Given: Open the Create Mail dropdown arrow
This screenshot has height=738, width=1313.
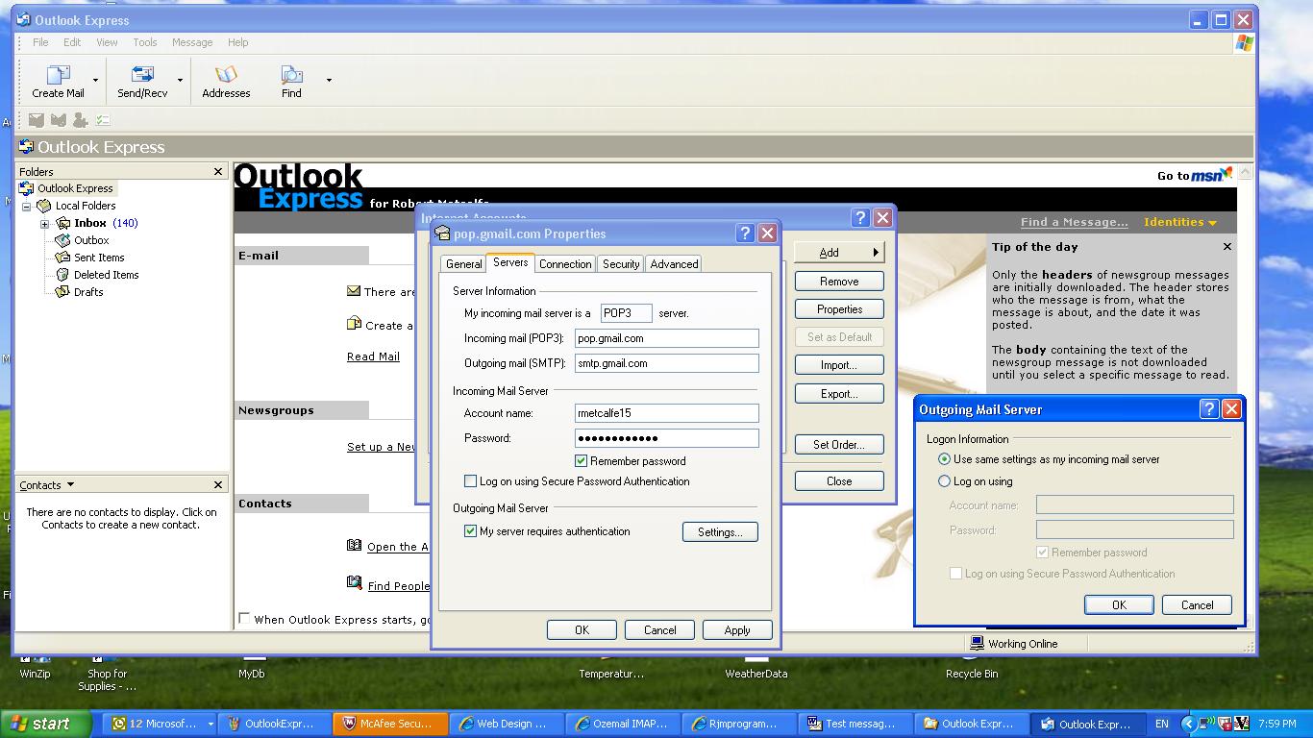Looking at the screenshot, I should pyautogui.click(x=95, y=81).
